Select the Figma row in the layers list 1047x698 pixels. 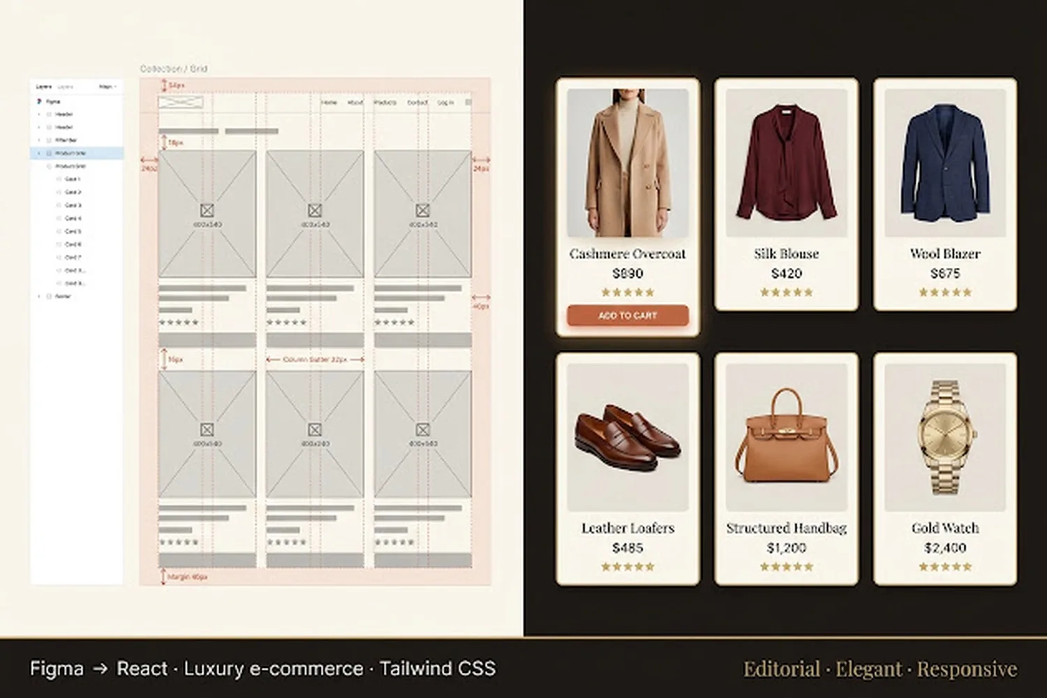pyautogui.click(x=77, y=101)
